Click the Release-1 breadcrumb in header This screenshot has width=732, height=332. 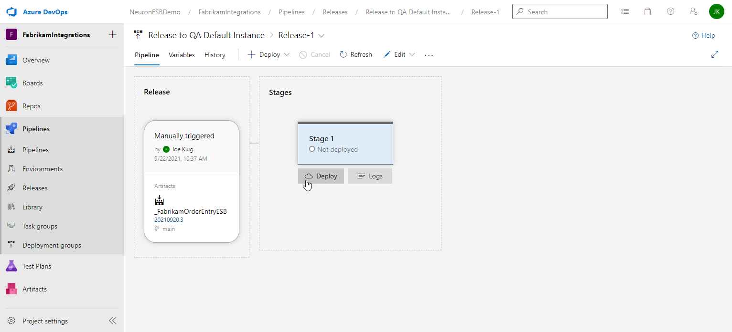tap(485, 12)
